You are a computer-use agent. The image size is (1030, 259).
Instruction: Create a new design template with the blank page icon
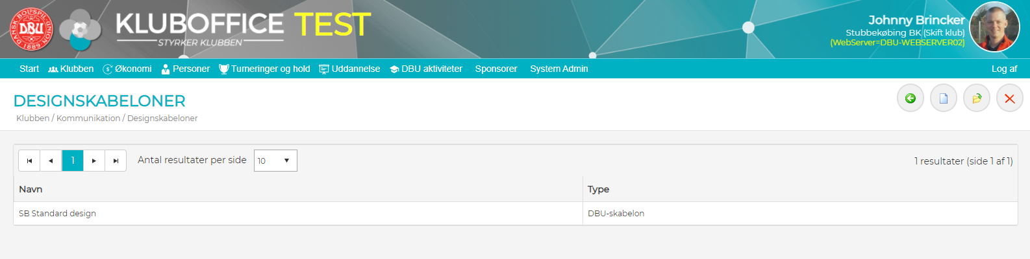pos(943,98)
